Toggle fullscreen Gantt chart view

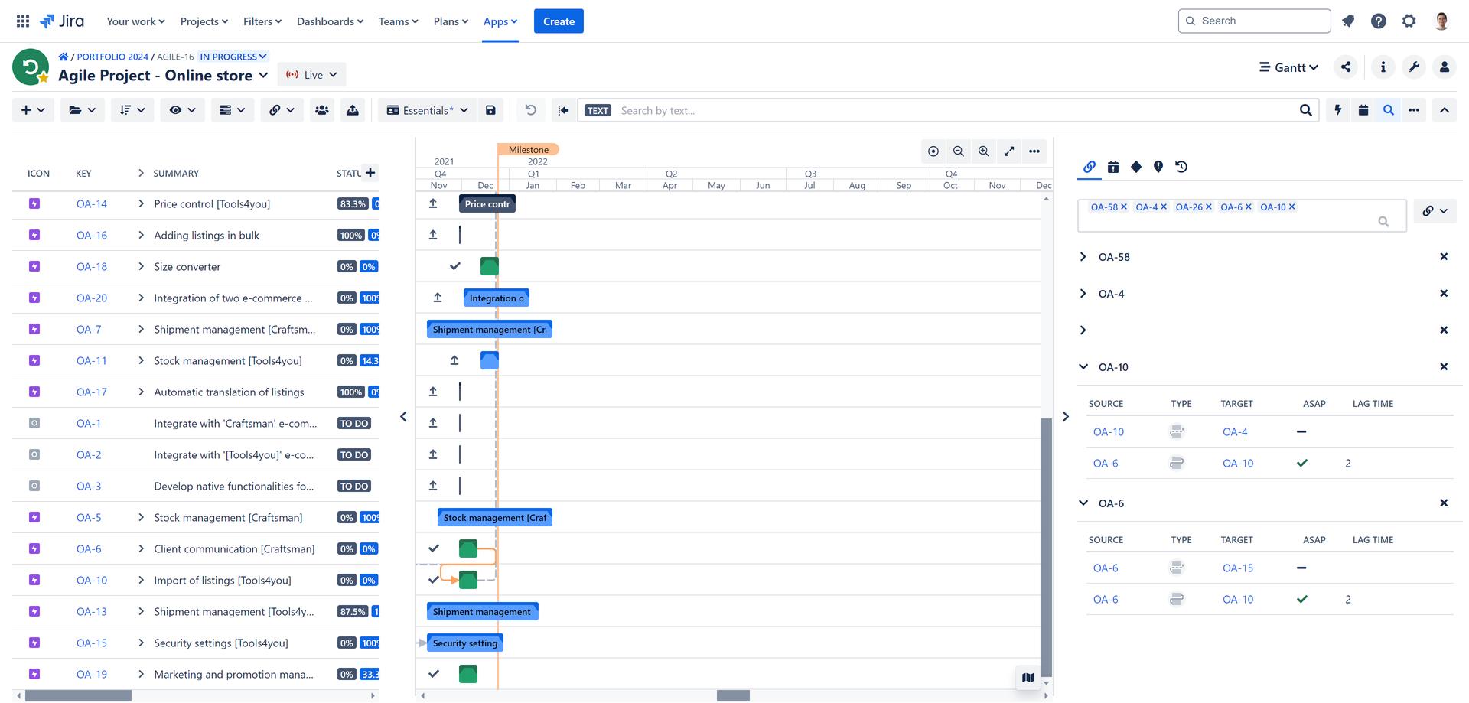(1009, 151)
